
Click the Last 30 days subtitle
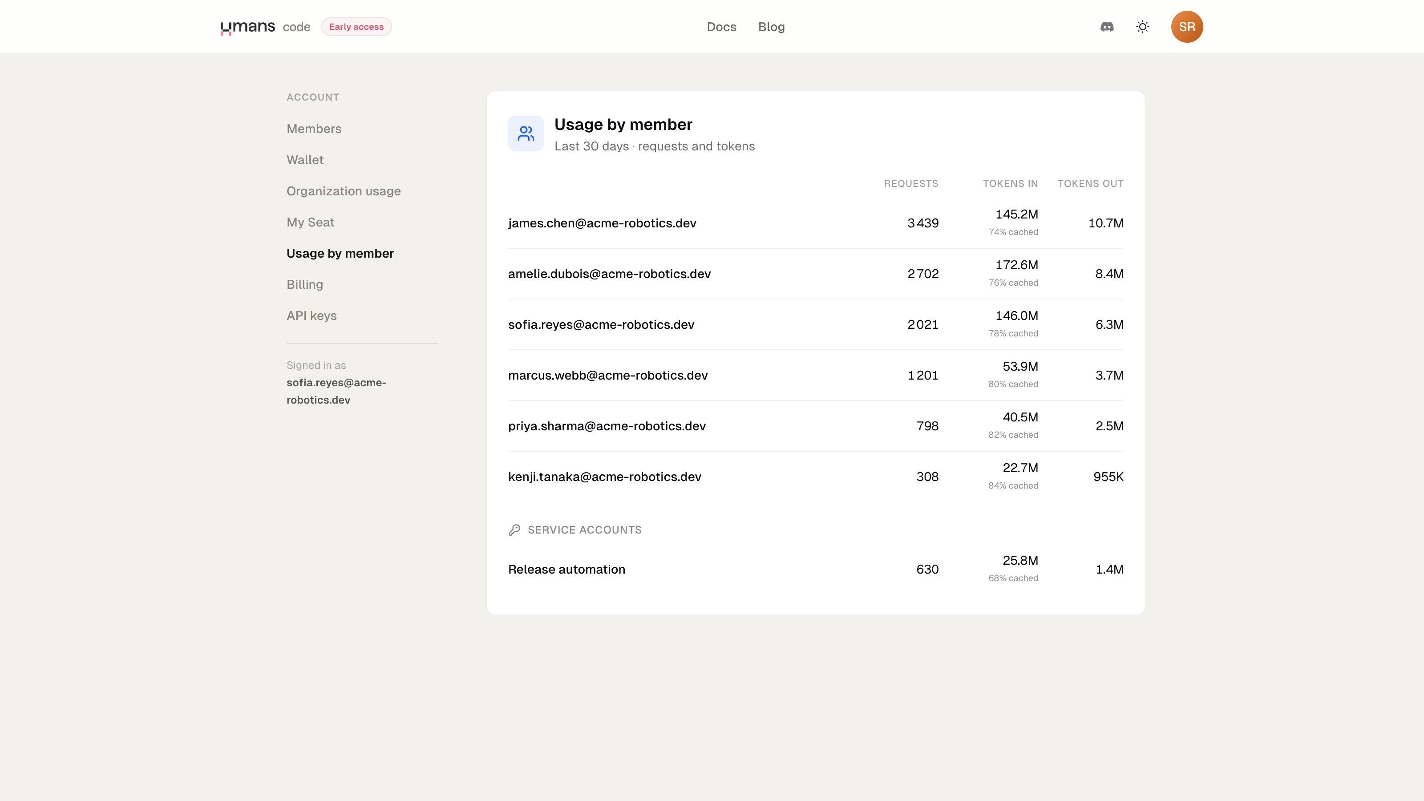655,146
